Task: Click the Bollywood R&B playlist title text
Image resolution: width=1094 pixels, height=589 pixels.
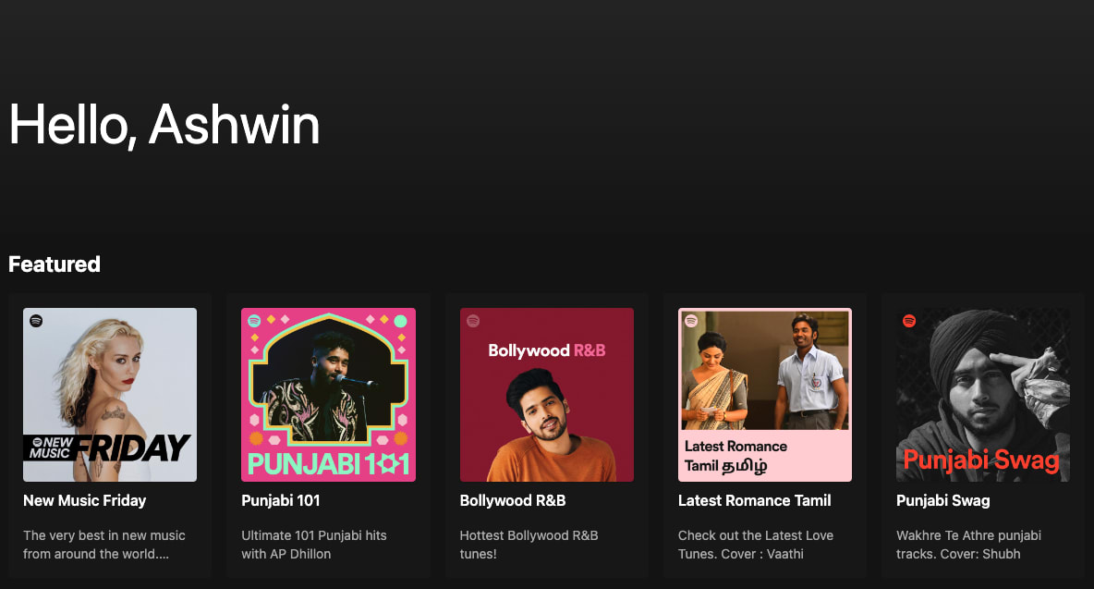Action: (513, 500)
